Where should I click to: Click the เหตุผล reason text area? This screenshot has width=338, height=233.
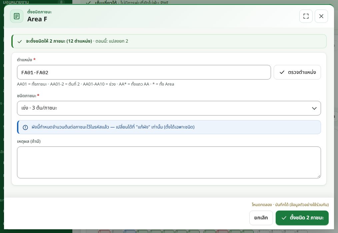tap(169, 162)
